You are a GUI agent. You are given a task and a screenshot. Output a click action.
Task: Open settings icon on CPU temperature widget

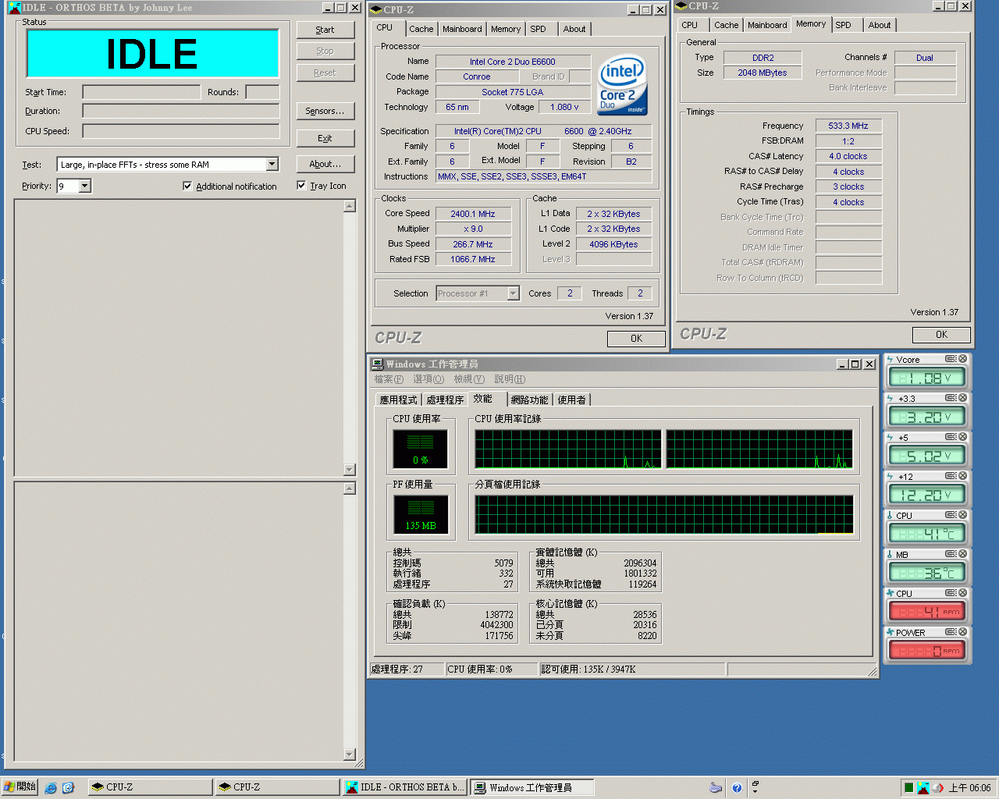point(951,515)
